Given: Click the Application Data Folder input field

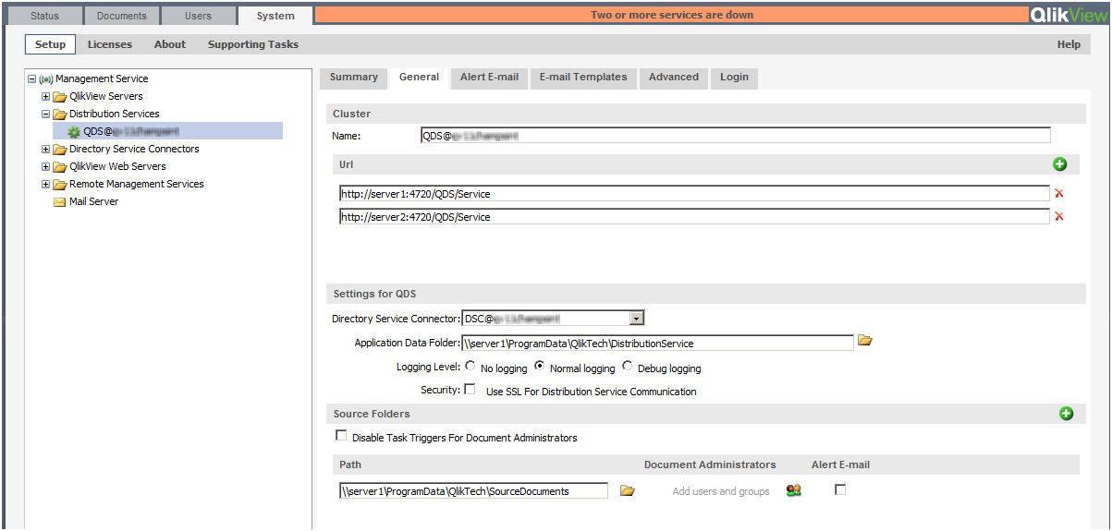Looking at the screenshot, I should coord(657,344).
